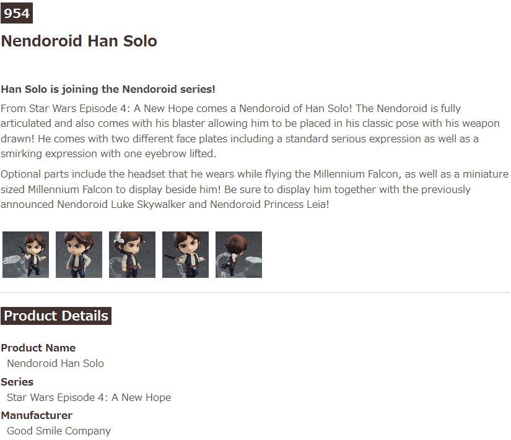Click the Product Name label
The width and height of the screenshot is (511, 440).
[x=38, y=348]
